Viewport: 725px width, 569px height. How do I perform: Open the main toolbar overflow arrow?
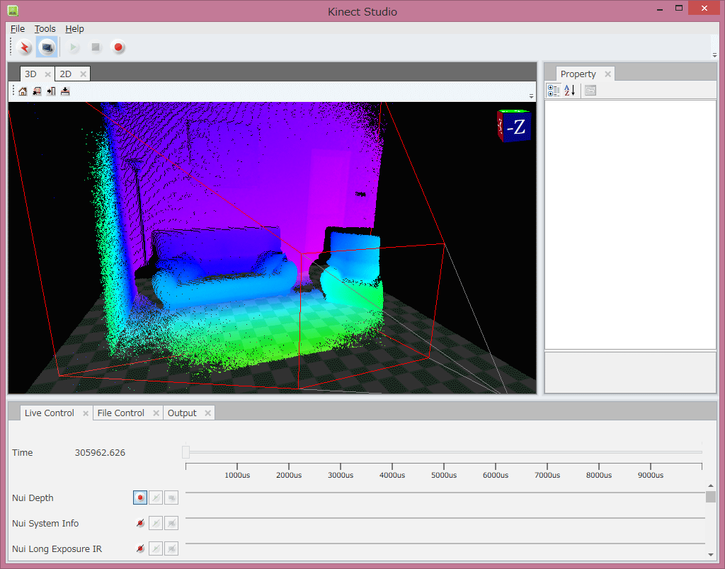(714, 55)
